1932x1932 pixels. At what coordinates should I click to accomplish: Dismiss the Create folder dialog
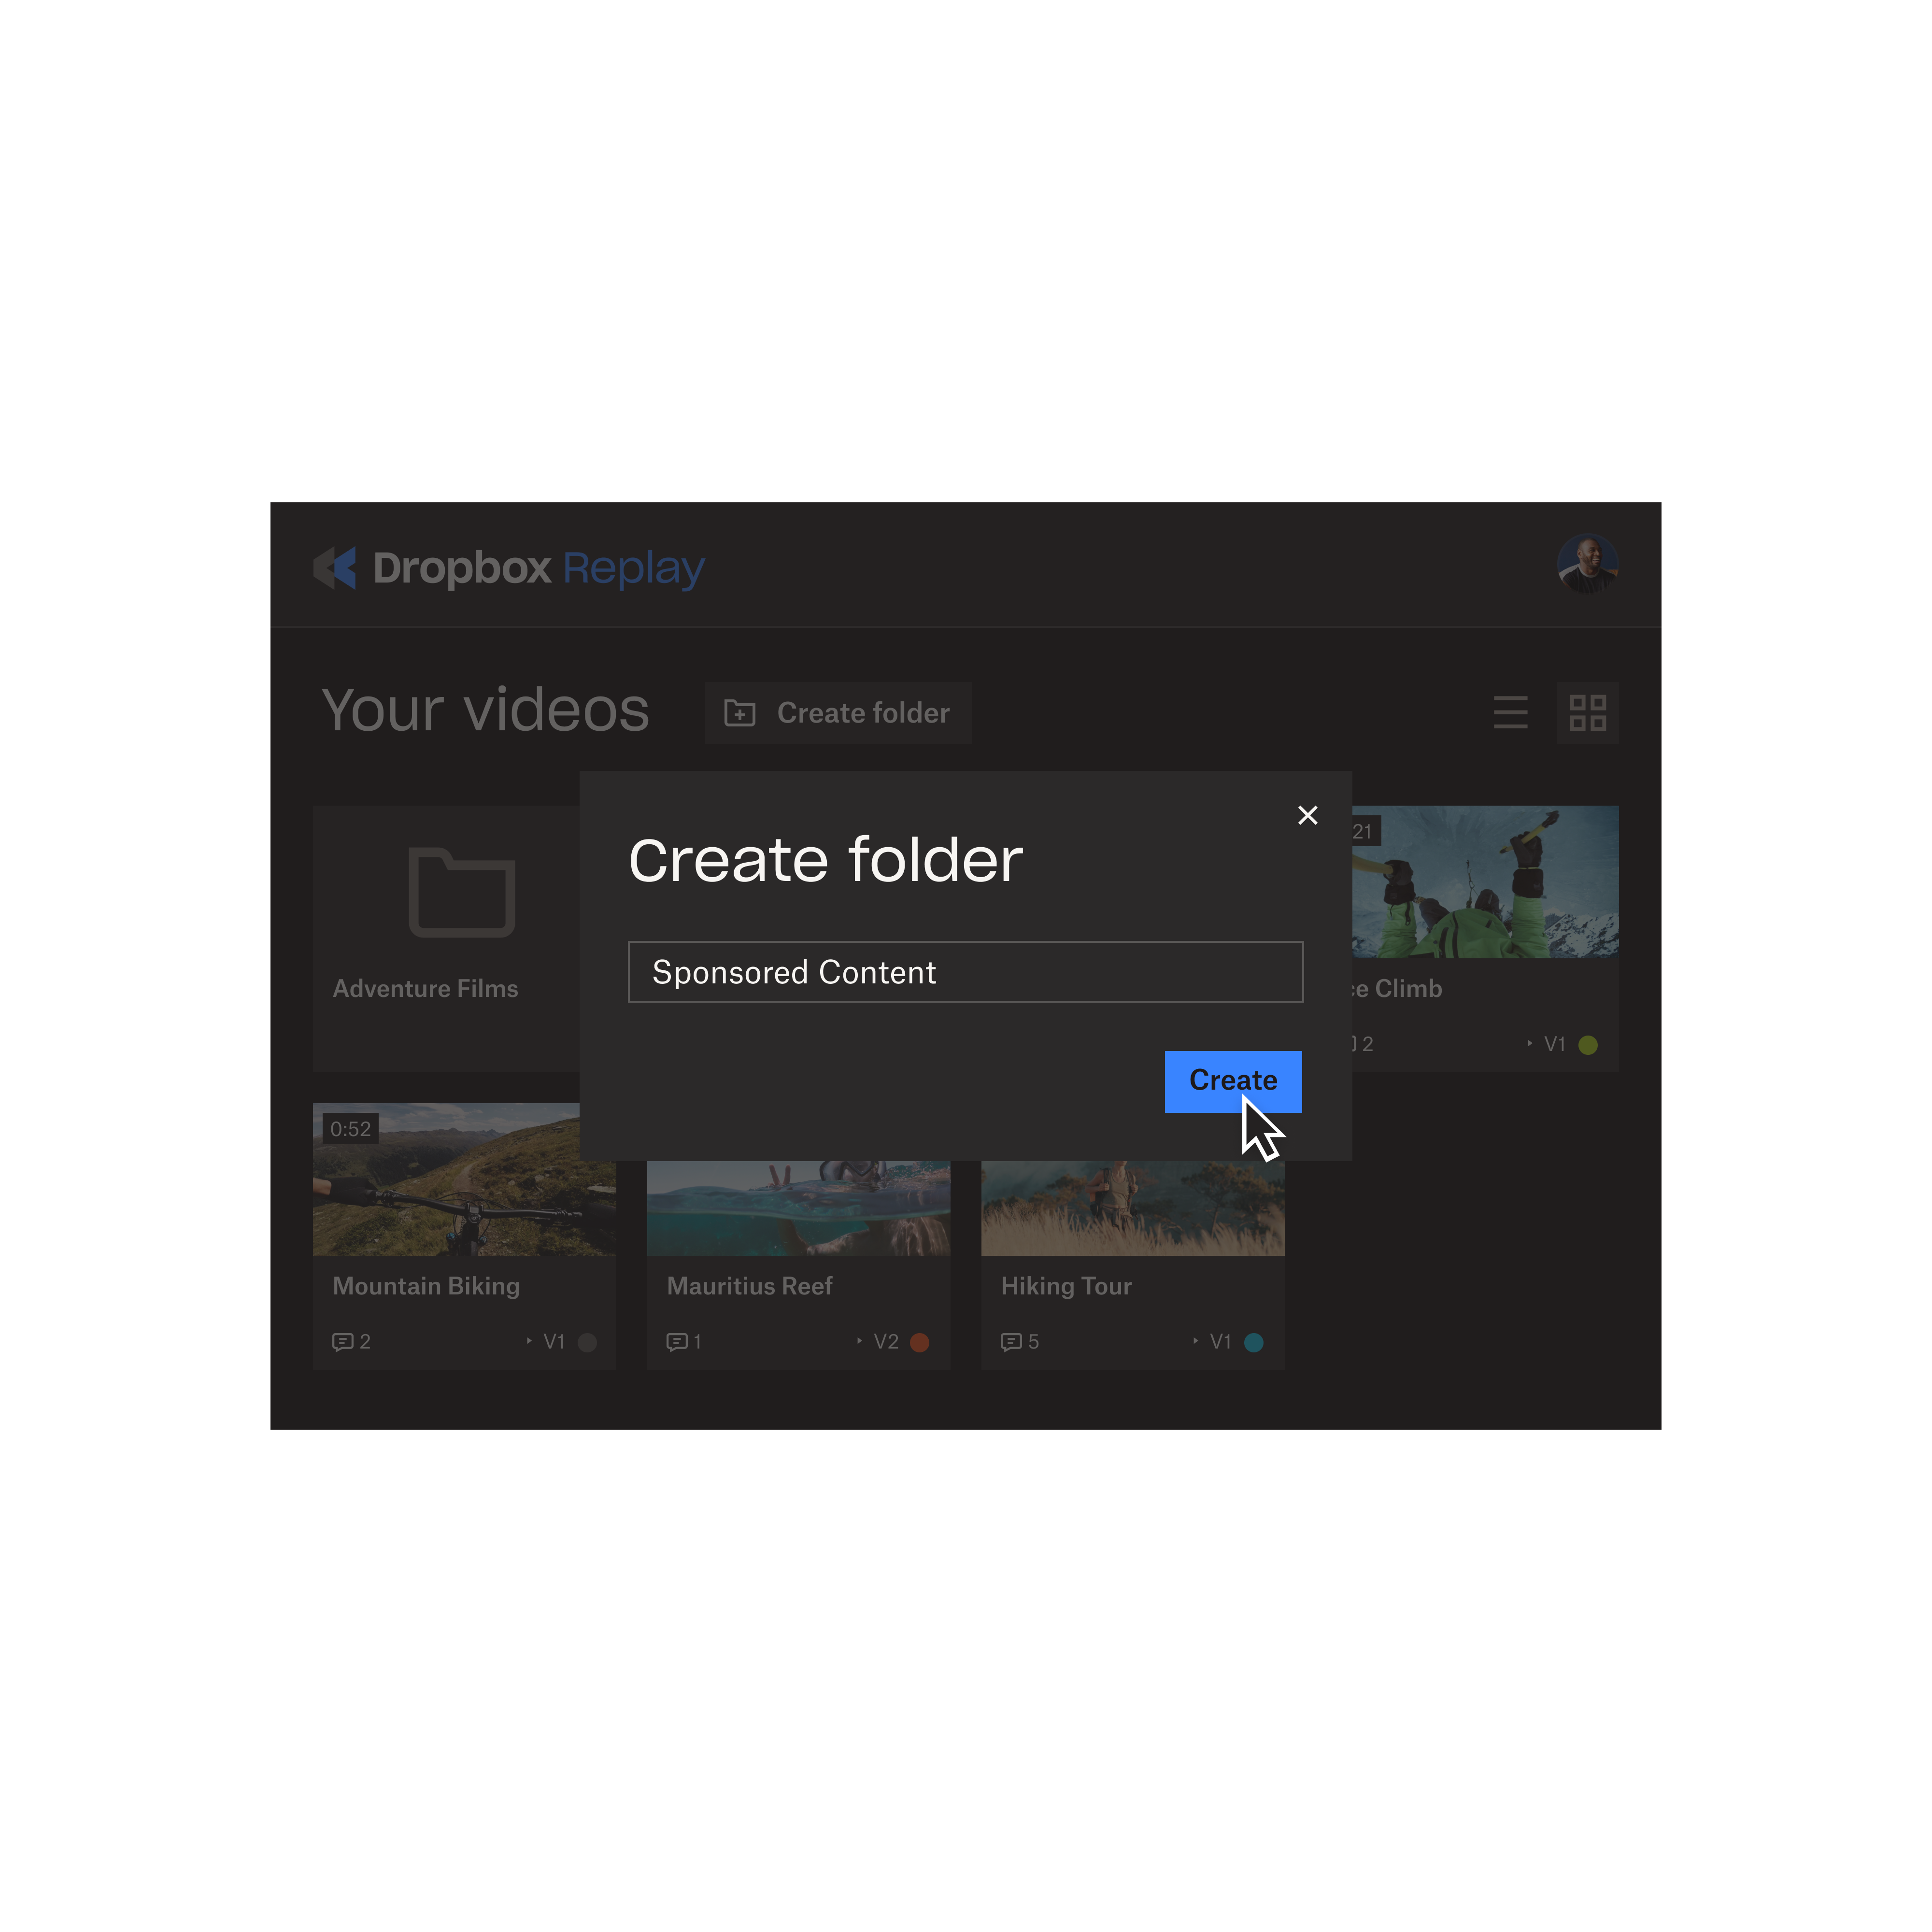[x=1308, y=815]
